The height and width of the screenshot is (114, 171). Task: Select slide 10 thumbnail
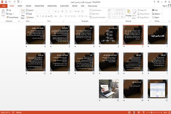[84, 62]
